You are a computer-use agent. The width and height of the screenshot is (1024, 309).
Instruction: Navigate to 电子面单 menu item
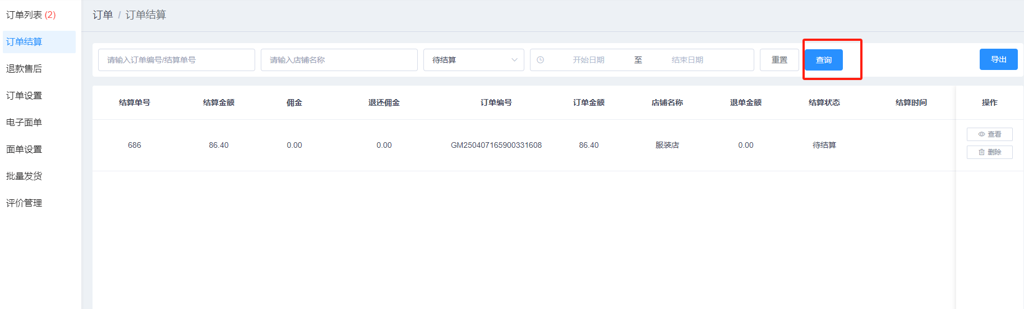[x=24, y=123]
